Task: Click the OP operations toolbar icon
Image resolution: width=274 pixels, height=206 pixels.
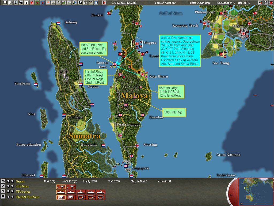Action: [x=85, y=2]
